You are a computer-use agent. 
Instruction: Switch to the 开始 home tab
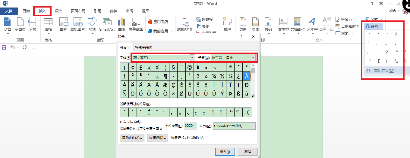[27, 11]
